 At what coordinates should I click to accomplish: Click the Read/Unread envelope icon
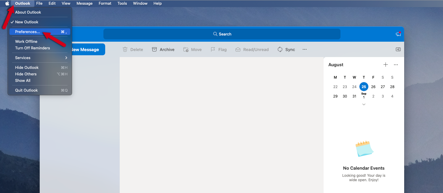[x=238, y=50]
